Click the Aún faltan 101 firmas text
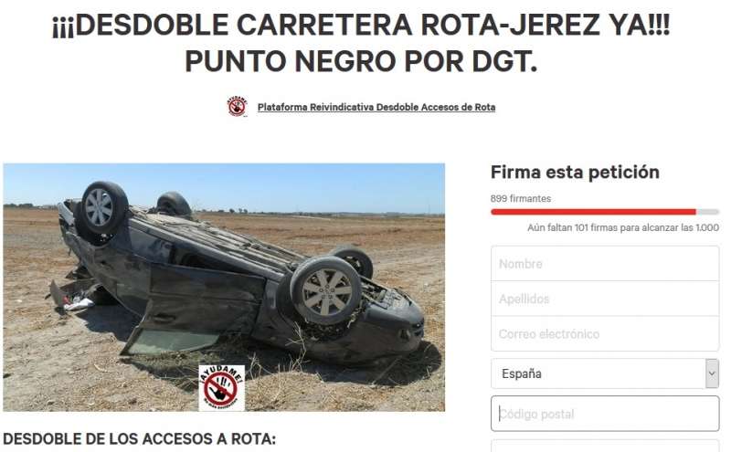Viewport: 731px width, 452px height. [x=623, y=228]
